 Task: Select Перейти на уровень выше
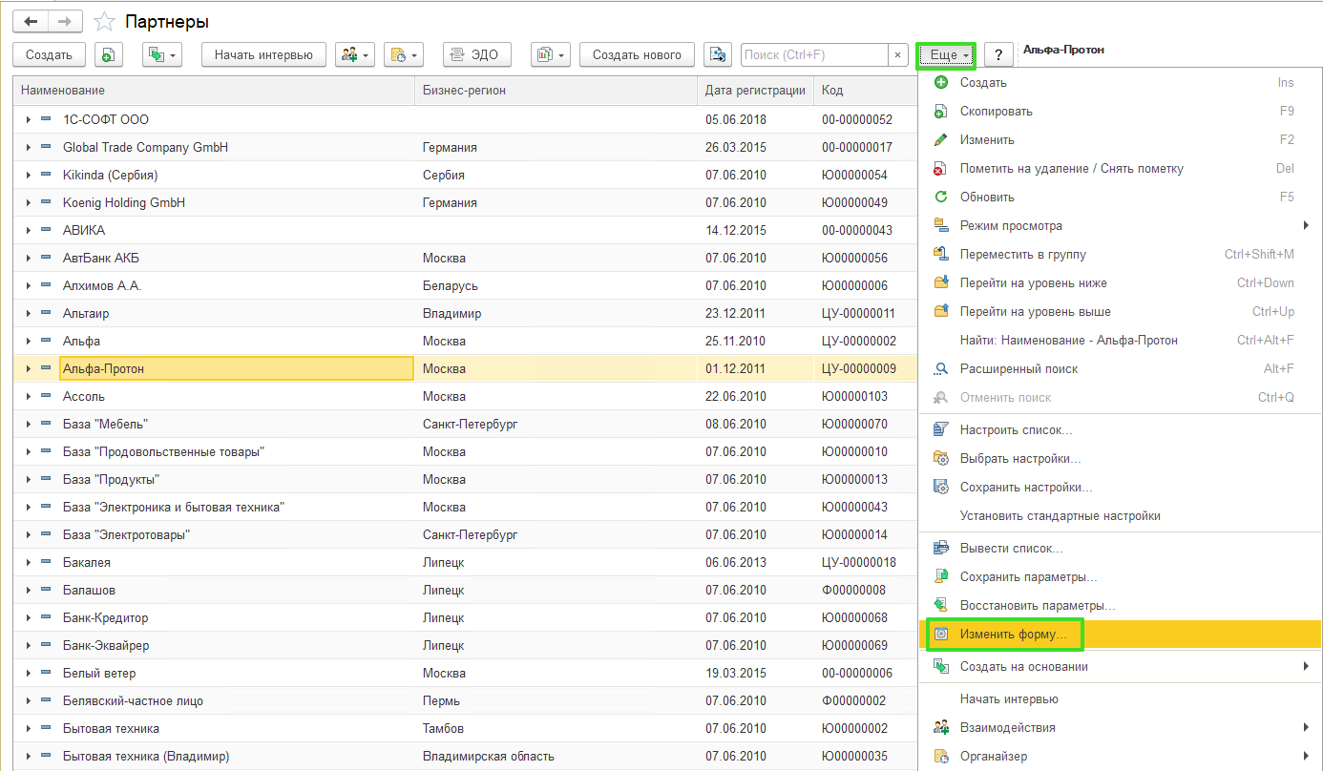pos(1119,312)
